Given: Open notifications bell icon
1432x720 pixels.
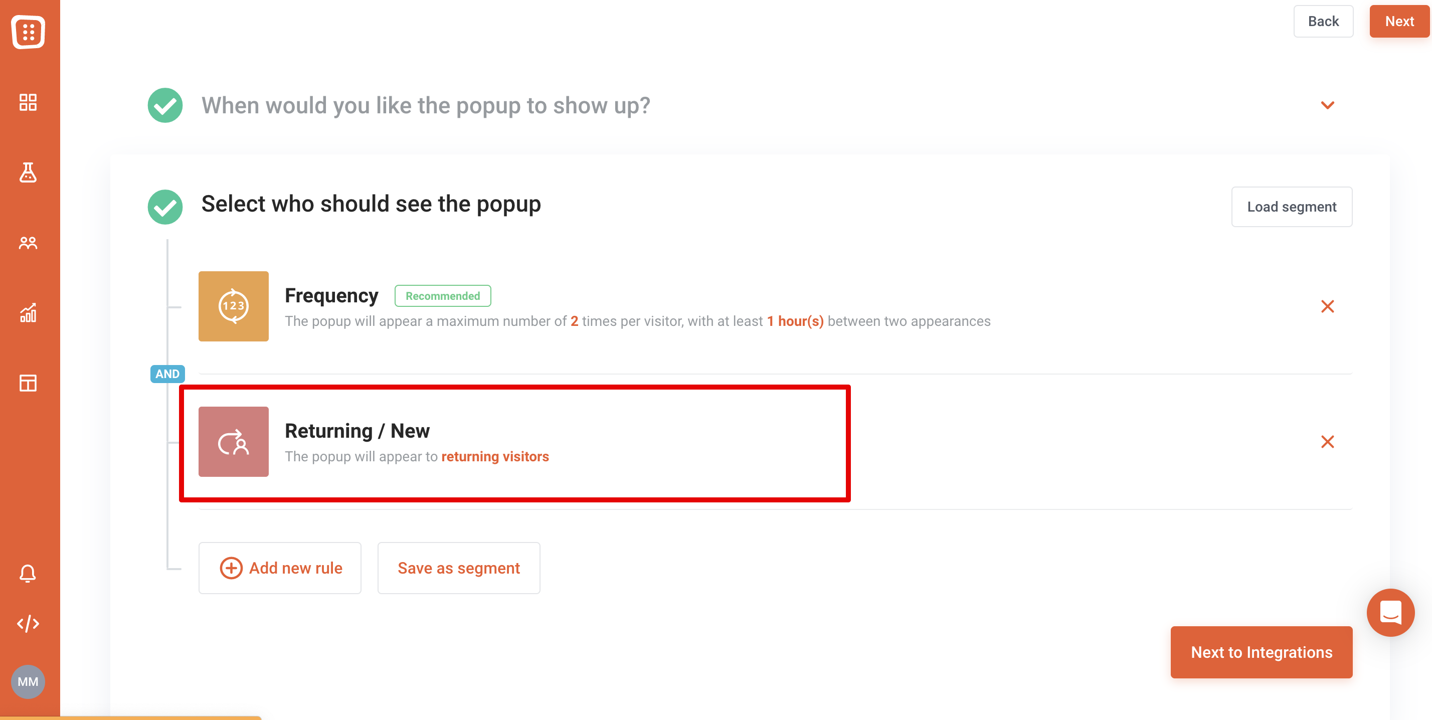Looking at the screenshot, I should pyautogui.click(x=28, y=573).
